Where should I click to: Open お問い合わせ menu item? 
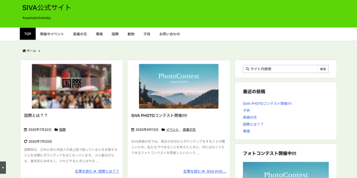coord(170,34)
